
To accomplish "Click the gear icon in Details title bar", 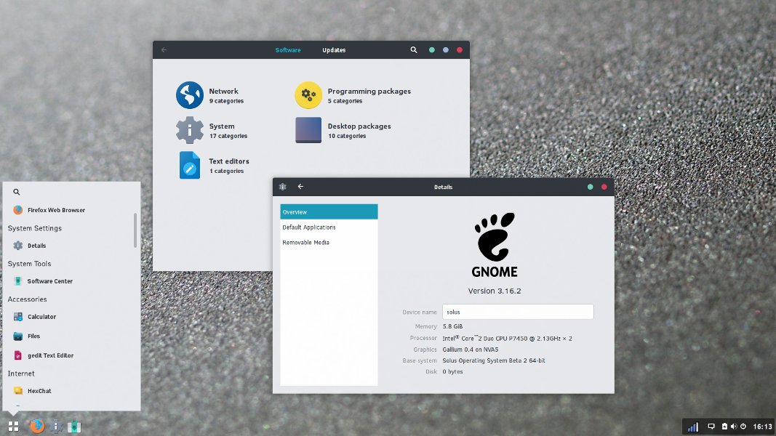I will (283, 187).
